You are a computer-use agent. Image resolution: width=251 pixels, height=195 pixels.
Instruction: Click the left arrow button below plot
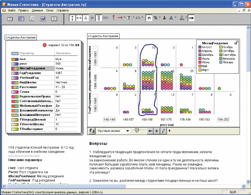pyautogui.click(x=150, y=131)
